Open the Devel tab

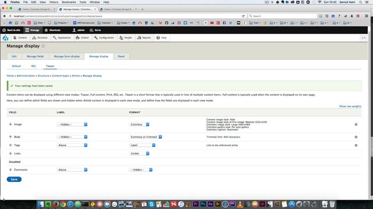tap(121, 56)
